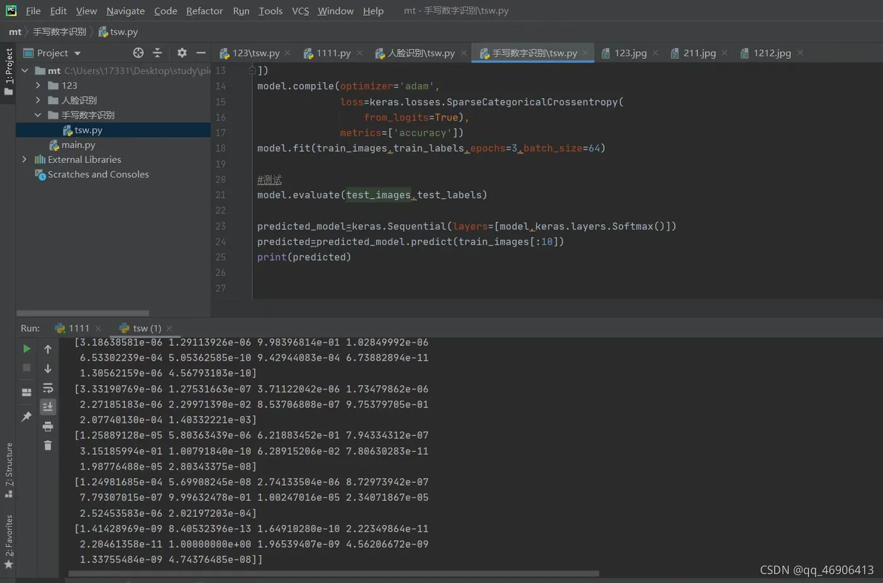Open the Project view dropdown

coord(78,54)
